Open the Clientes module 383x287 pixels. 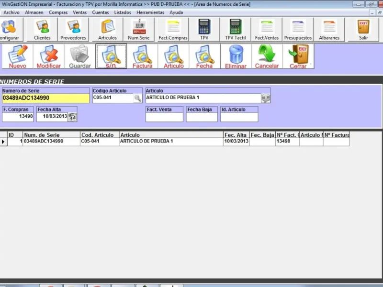coord(42,30)
